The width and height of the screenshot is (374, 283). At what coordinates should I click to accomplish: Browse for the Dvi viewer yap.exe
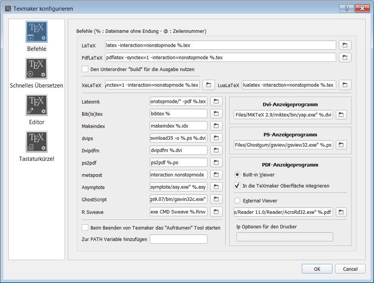point(341,115)
